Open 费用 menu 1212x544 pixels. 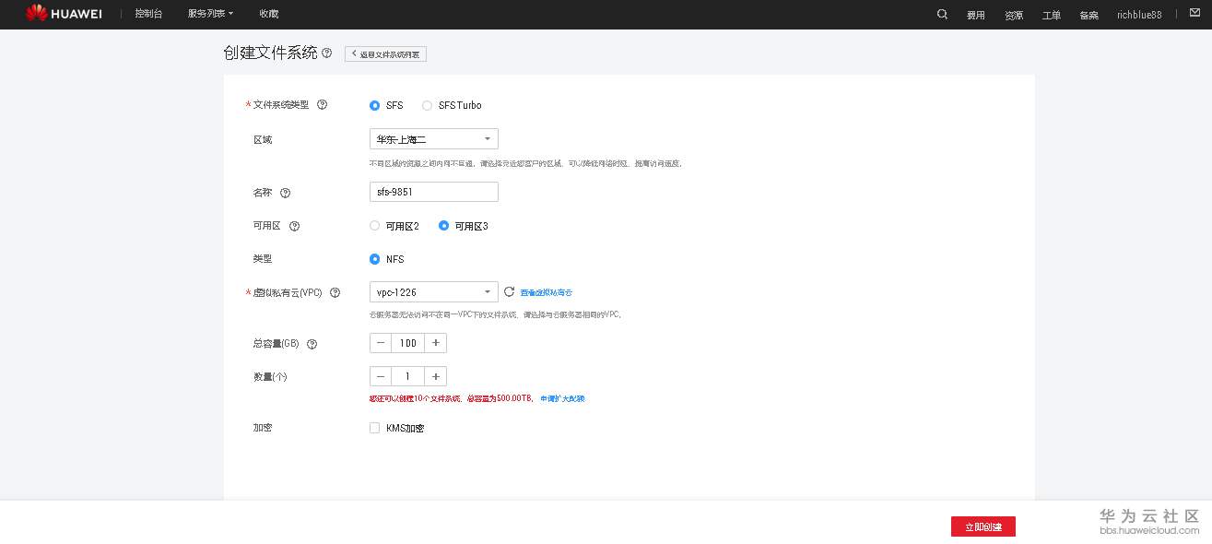[975, 15]
